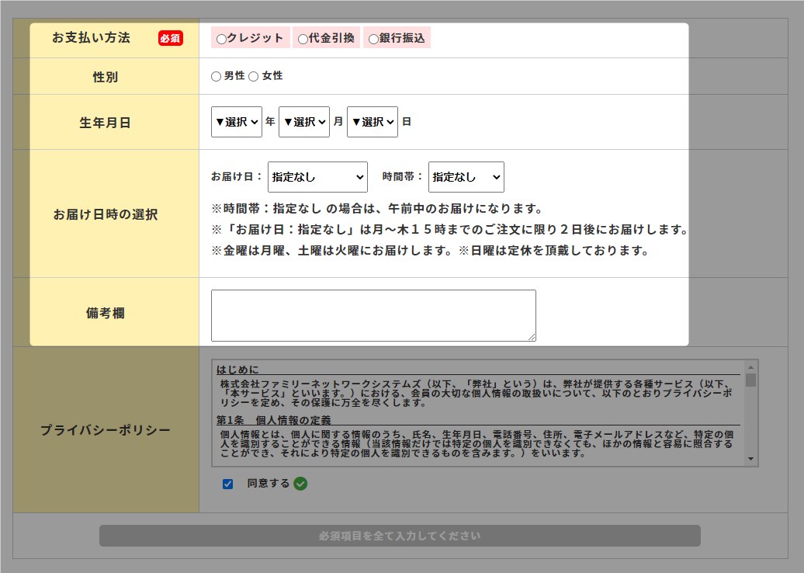This screenshot has height=573, width=804.
Task: Select 女性 gender radio button
Action: pos(253,76)
